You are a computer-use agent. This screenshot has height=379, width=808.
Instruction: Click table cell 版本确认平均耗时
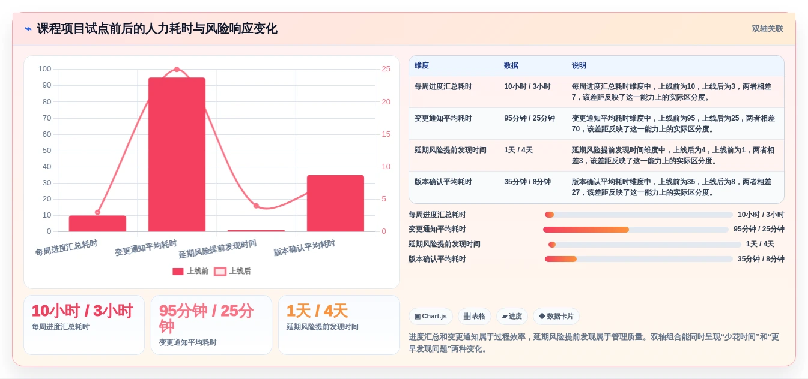(x=443, y=182)
